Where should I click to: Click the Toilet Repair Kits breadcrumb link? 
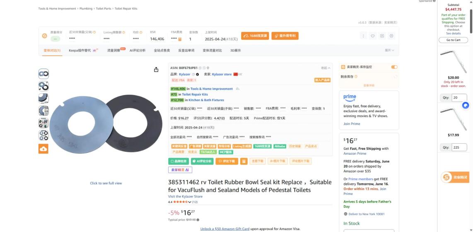126,9
